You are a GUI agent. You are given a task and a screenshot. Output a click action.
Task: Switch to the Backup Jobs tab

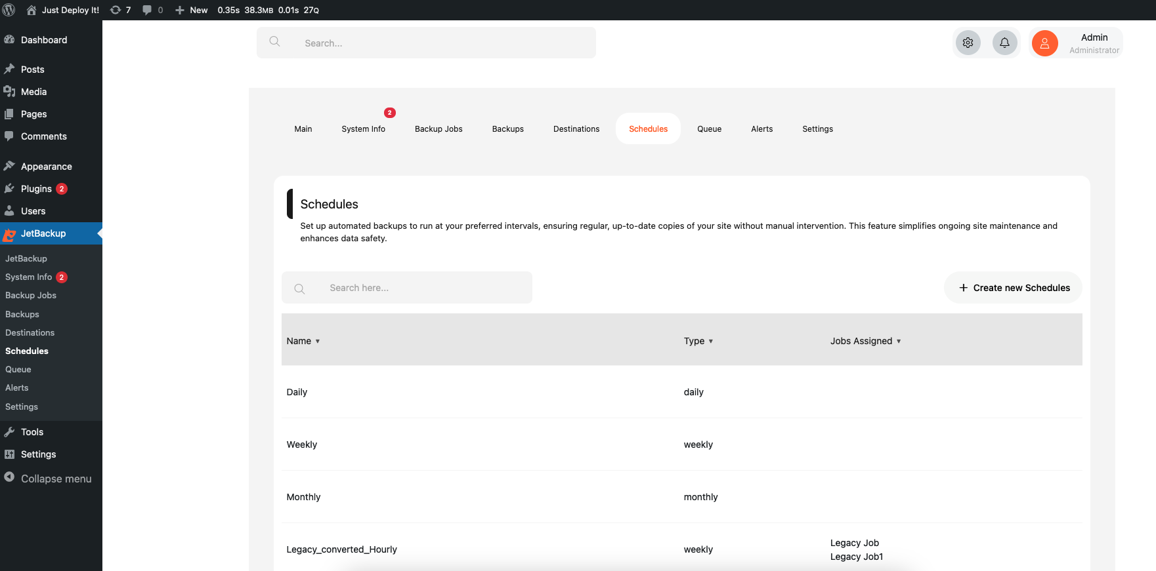click(x=439, y=129)
